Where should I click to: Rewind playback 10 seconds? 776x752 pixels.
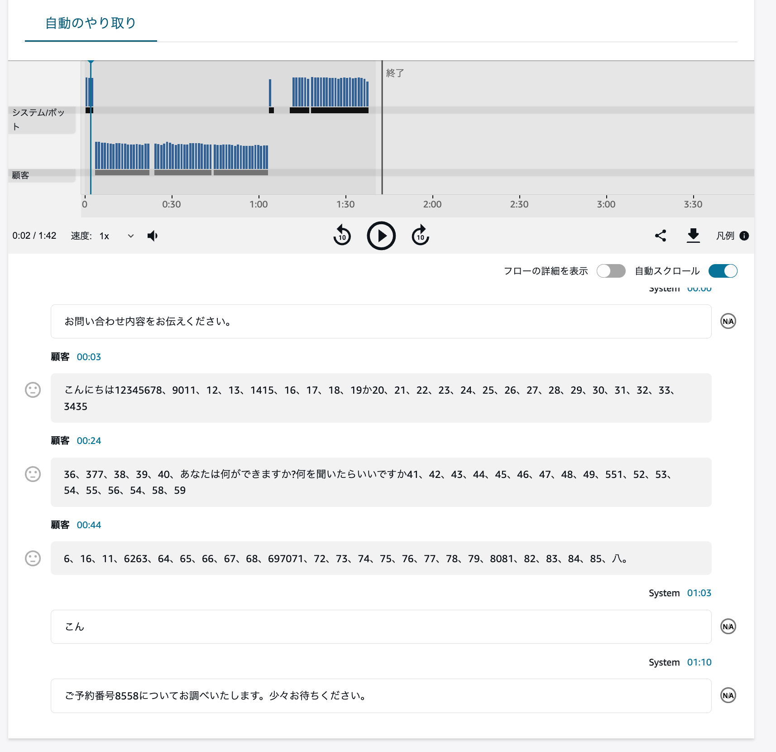tap(342, 236)
